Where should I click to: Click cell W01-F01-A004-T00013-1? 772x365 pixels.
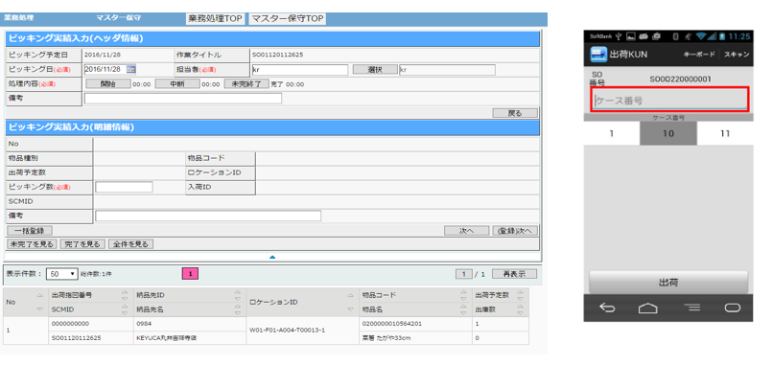click(302, 331)
